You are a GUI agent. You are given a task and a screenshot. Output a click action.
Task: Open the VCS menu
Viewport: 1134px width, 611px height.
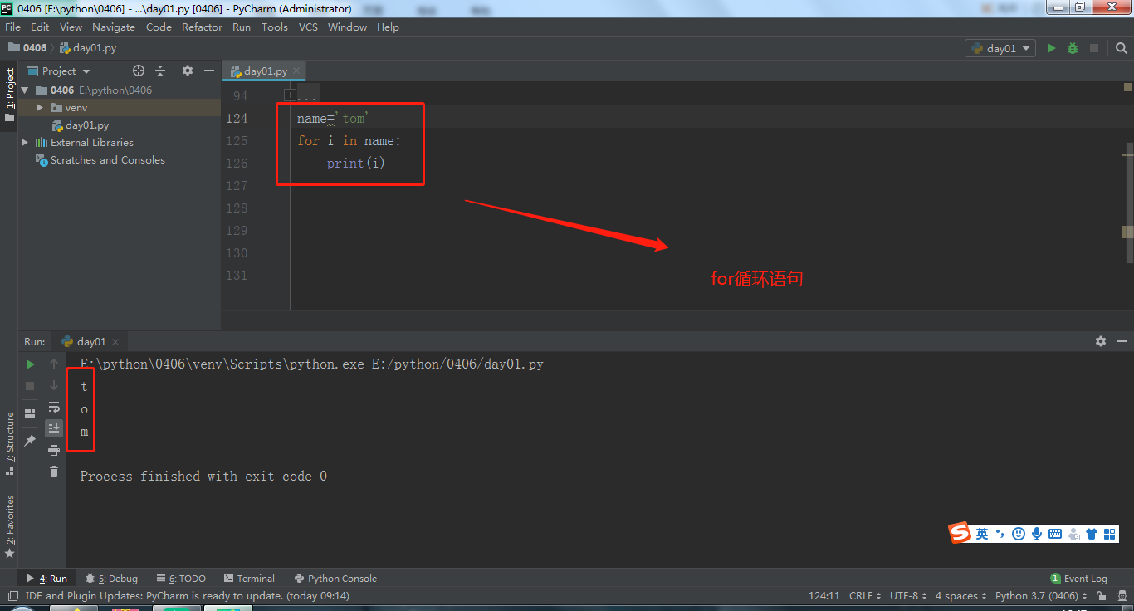308,27
